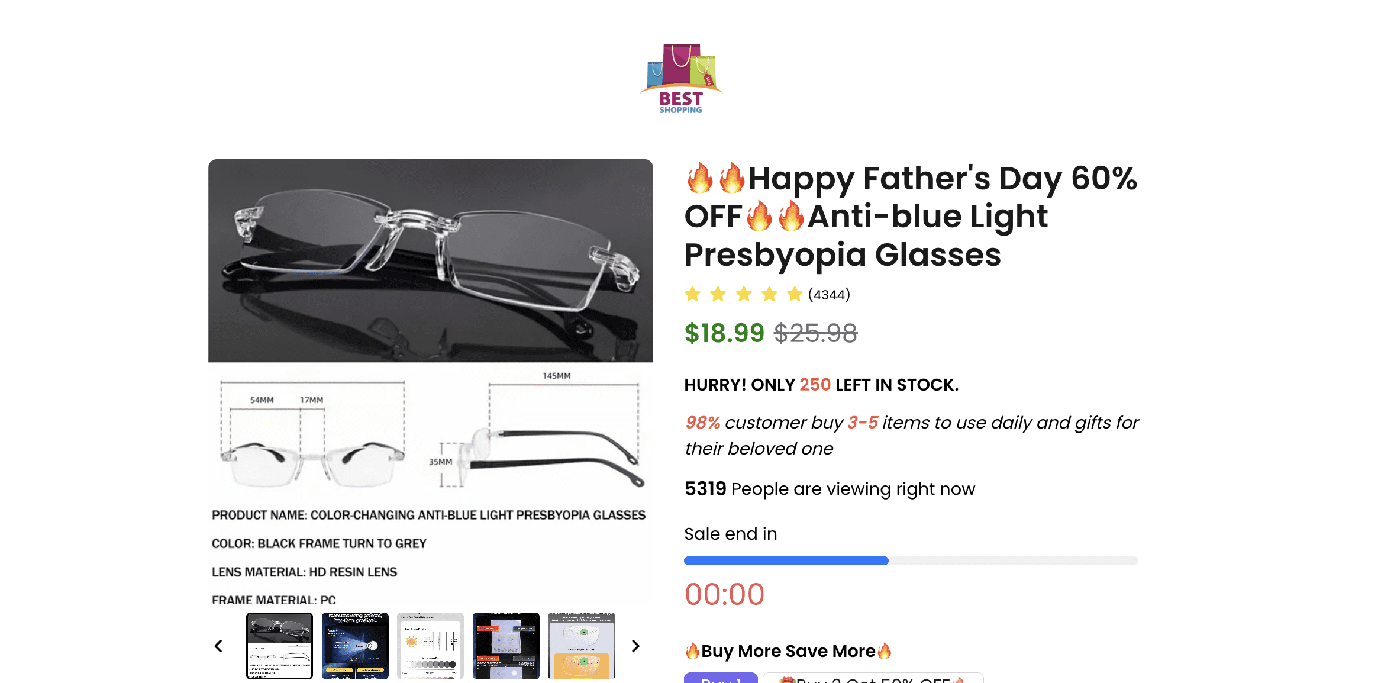Select the sun and lens color thumbnail
The width and height of the screenshot is (1394, 683).
(x=430, y=646)
